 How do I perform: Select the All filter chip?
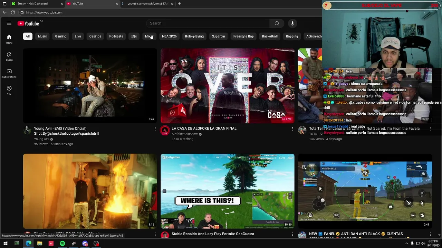pyautogui.click(x=28, y=36)
